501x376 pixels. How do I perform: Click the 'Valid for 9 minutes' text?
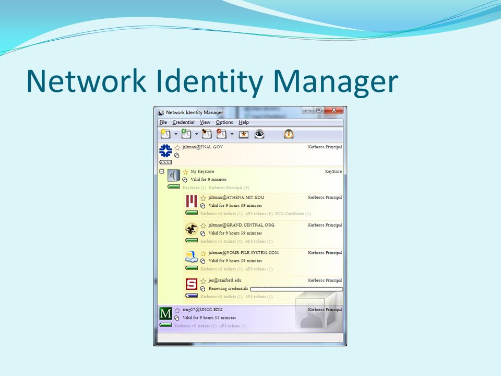[x=208, y=180]
